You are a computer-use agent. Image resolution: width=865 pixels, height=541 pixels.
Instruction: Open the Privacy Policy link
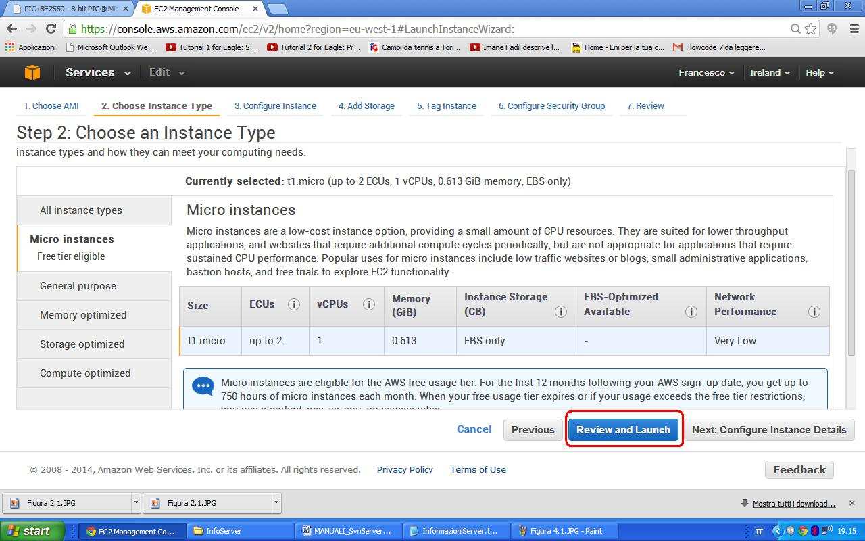(405, 469)
